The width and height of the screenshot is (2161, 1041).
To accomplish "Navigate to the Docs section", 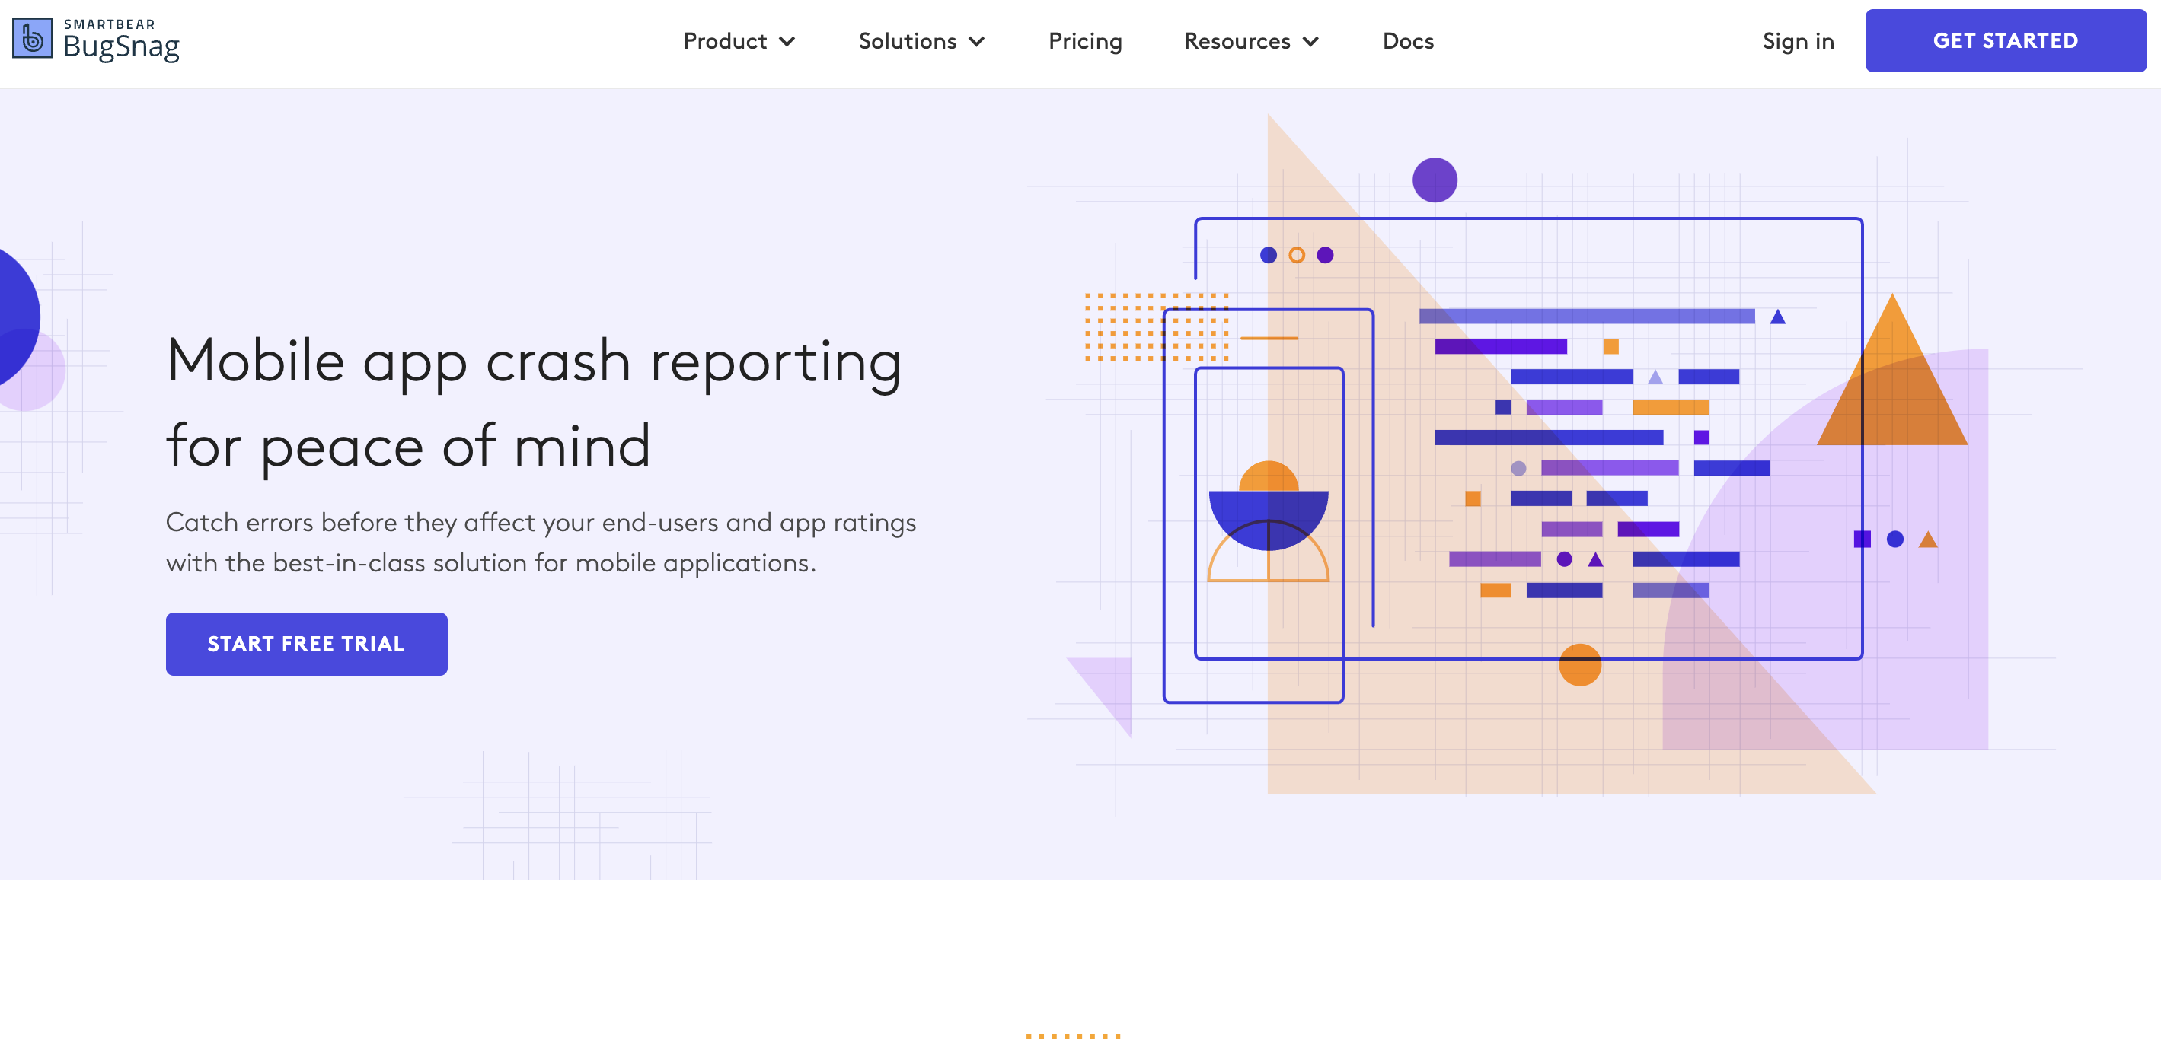I will 1408,40.
